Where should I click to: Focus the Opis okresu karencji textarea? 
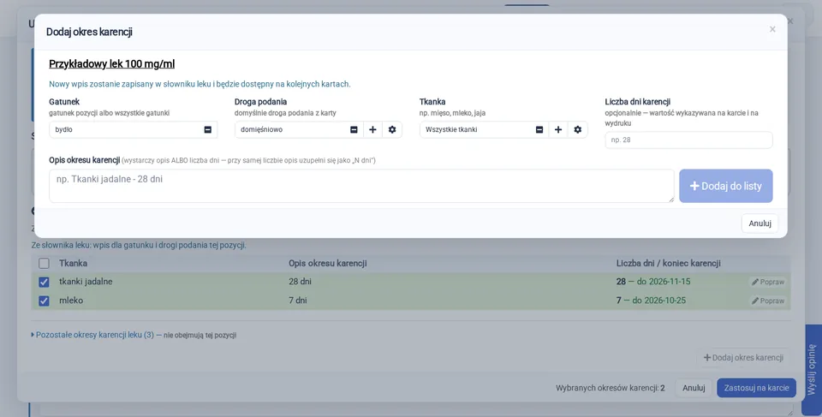(361, 186)
